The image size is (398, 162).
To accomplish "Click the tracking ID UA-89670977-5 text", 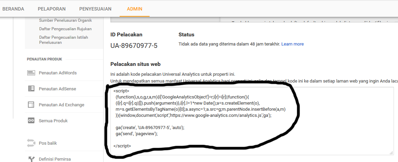I will [134, 46].
